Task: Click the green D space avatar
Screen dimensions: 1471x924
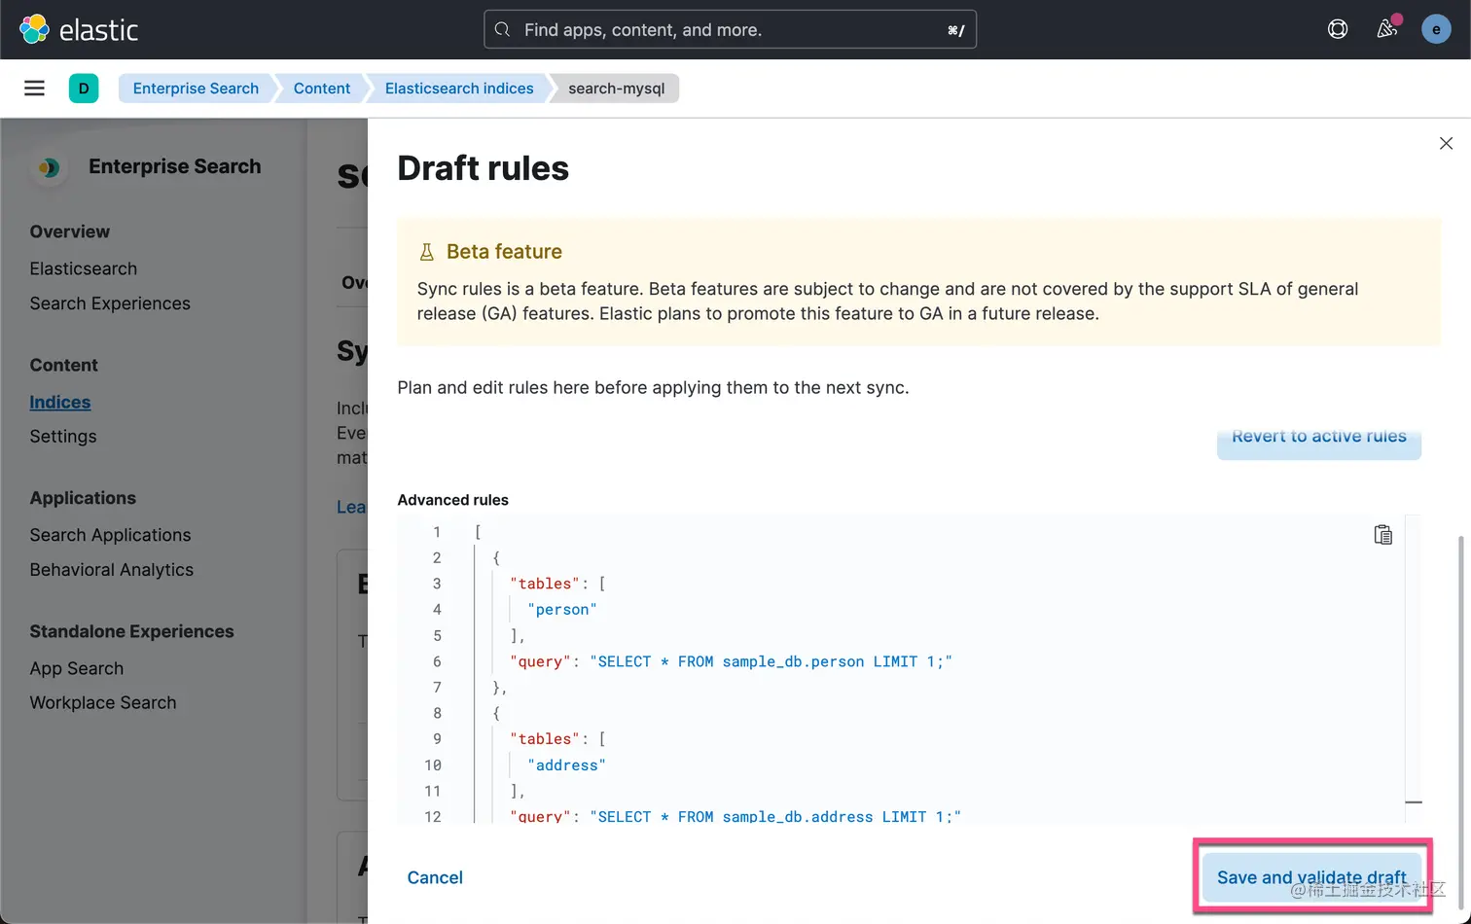Action: [84, 89]
